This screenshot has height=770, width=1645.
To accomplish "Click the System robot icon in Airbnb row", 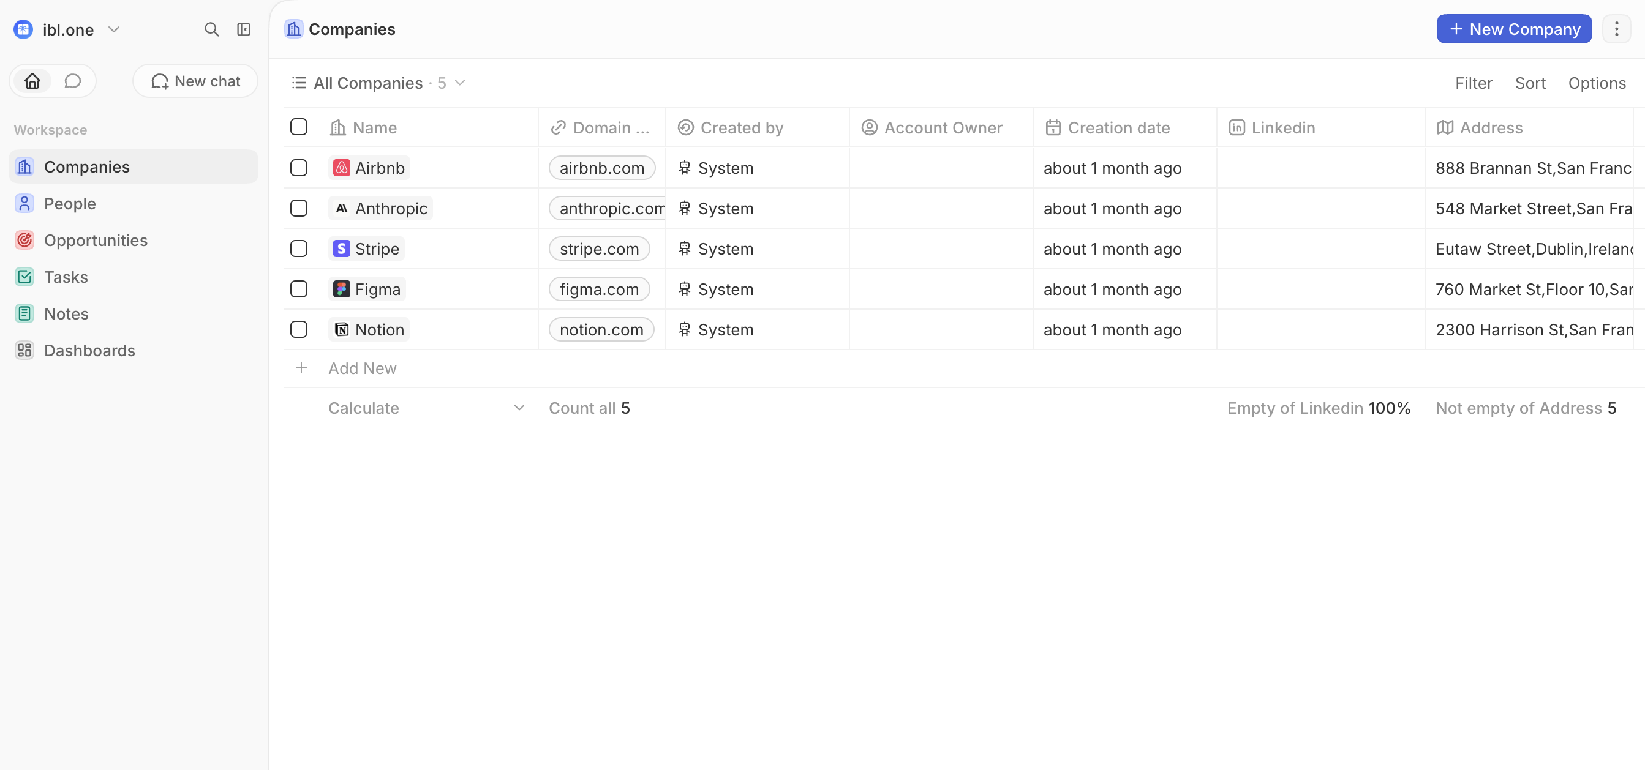I will point(685,168).
